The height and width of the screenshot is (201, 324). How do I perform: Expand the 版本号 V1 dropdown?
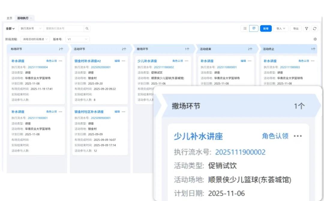[77, 39]
